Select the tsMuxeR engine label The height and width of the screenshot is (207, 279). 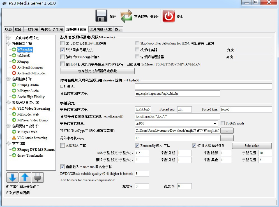(x=24, y=56)
